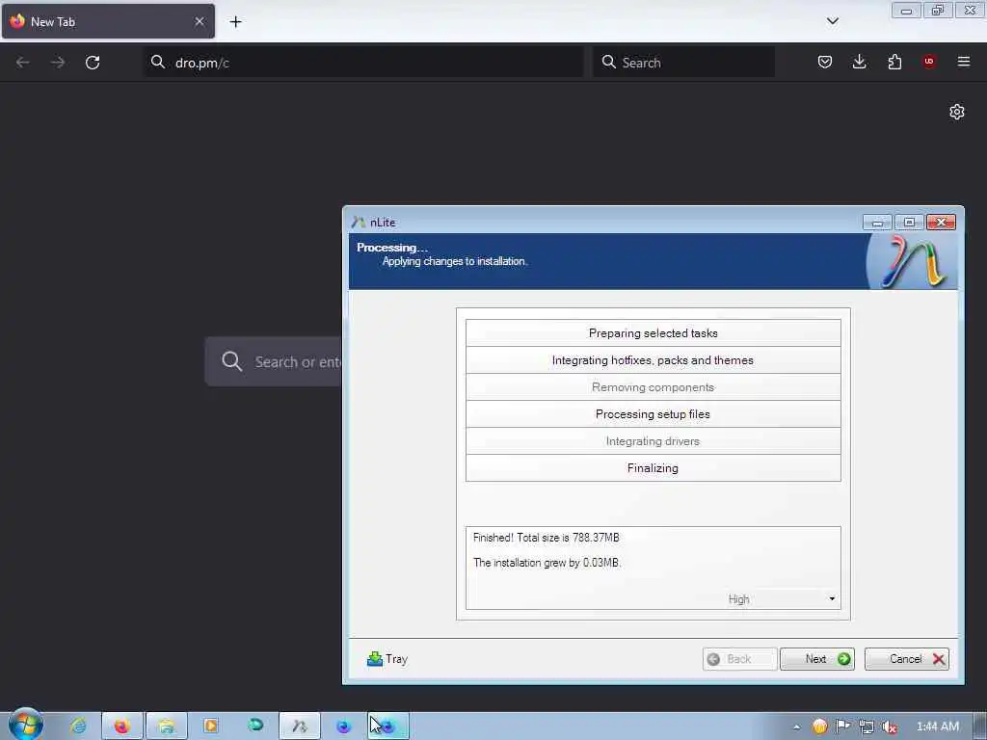The width and height of the screenshot is (987, 740).
Task: Open the media player taskbar icon
Action: pos(211,727)
